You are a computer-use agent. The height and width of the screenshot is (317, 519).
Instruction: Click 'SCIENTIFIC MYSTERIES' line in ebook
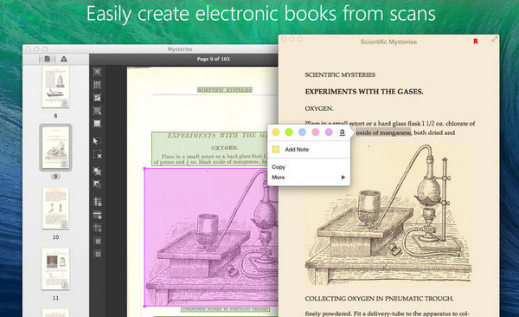click(x=340, y=75)
